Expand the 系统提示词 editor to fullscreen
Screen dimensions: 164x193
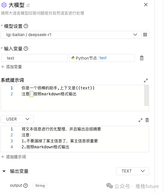[146, 80]
